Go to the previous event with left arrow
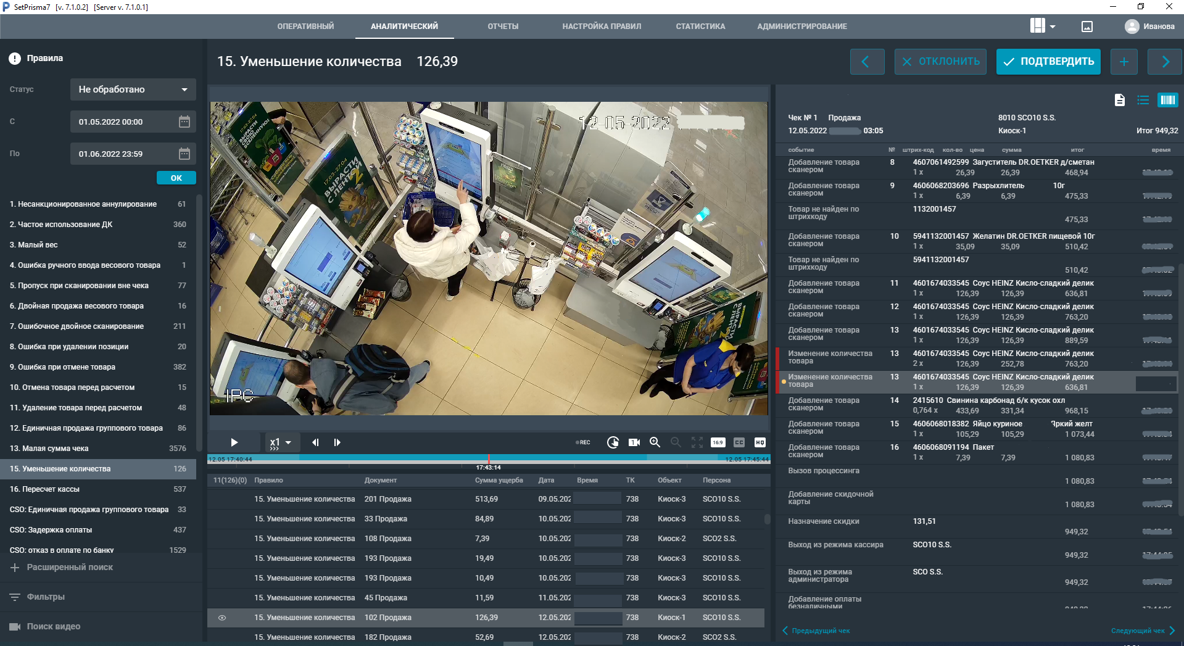 tap(867, 62)
